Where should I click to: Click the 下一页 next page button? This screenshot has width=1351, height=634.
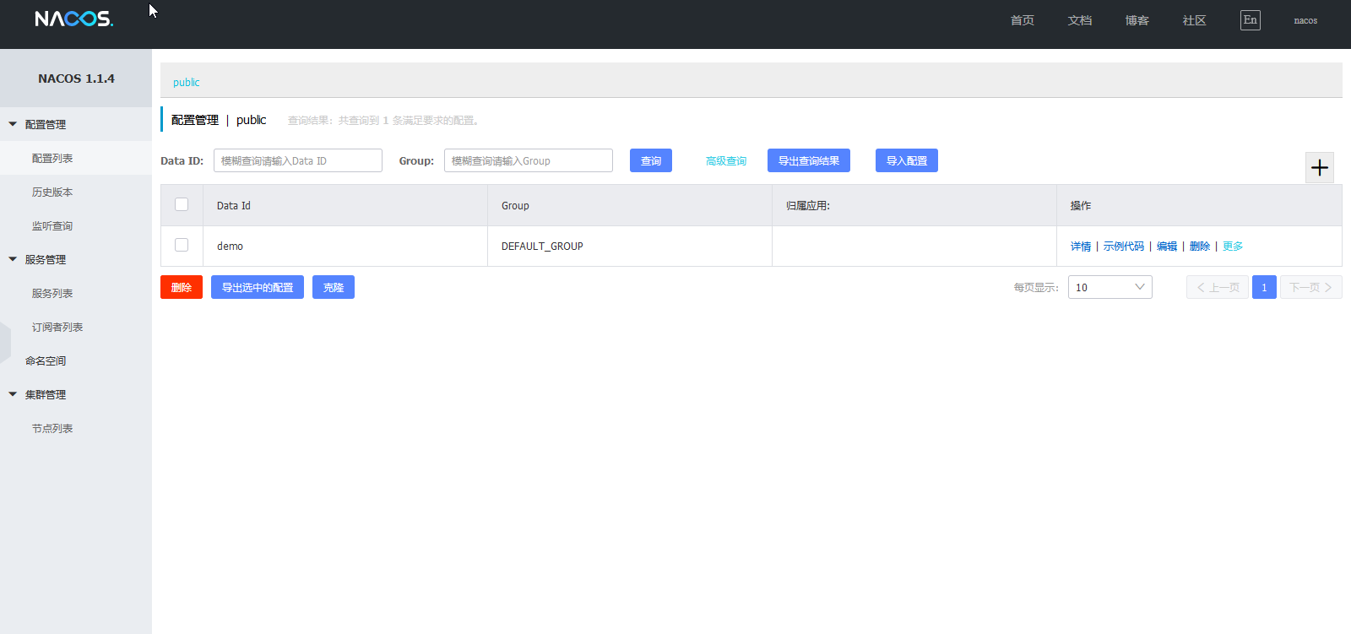[1311, 287]
